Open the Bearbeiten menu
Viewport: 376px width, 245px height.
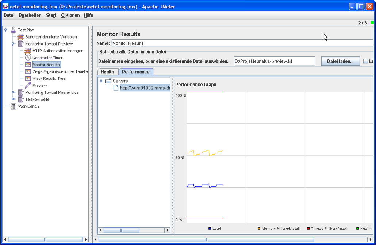[30, 15]
